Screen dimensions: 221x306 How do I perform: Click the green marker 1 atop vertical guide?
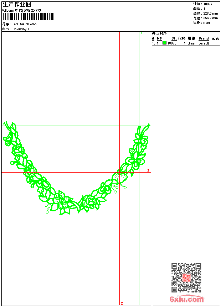pos(142,33)
